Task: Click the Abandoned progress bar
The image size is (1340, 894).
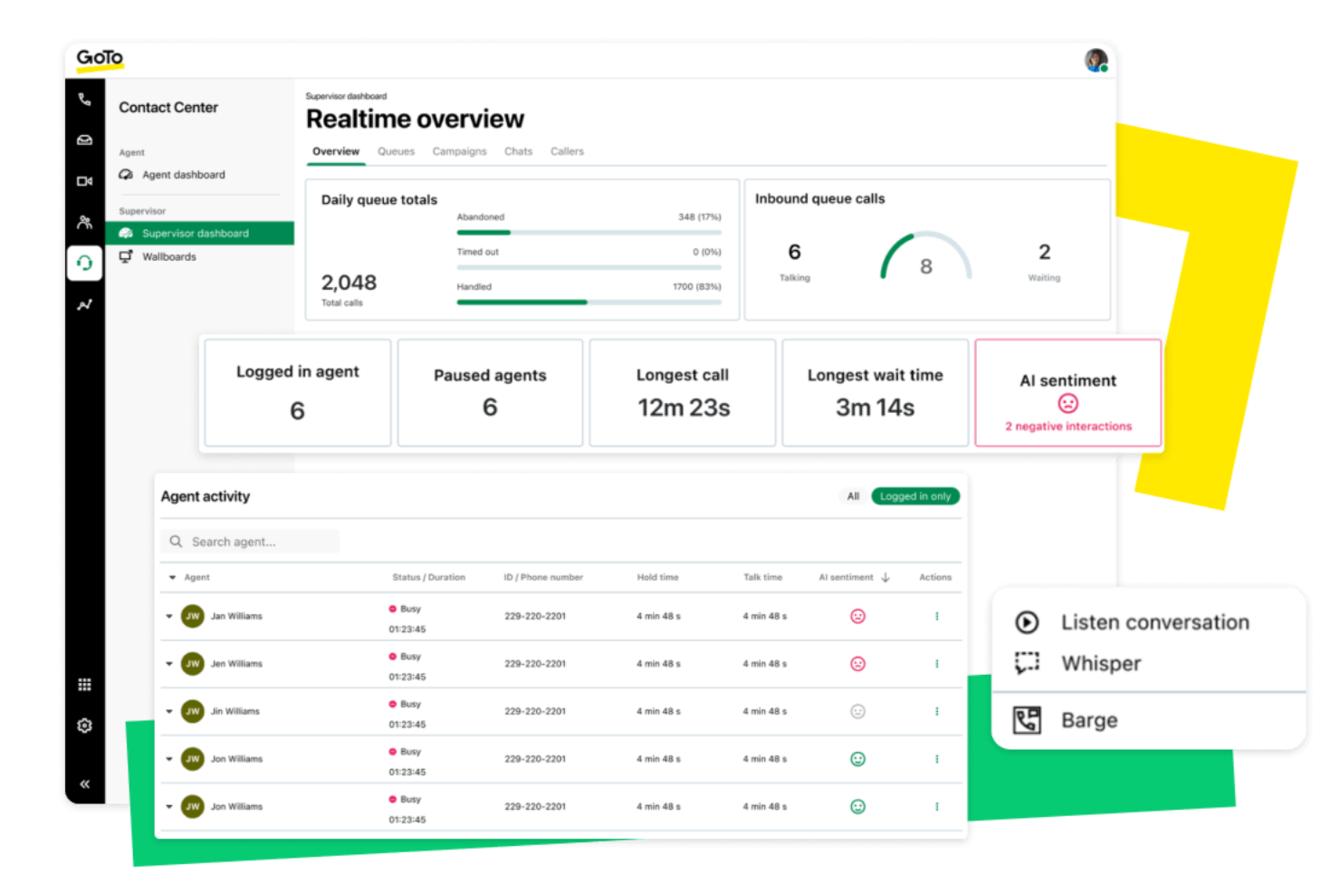Action: [589, 233]
